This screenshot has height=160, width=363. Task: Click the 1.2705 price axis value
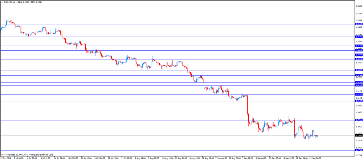tap(359, 155)
